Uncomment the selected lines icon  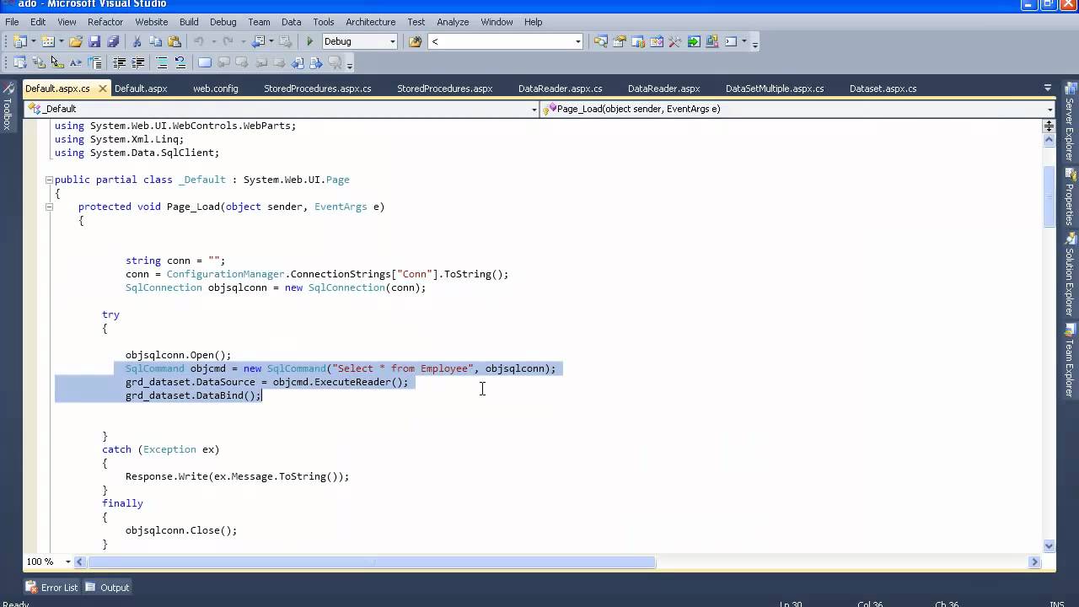pyautogui.click(x=180, y=62)
